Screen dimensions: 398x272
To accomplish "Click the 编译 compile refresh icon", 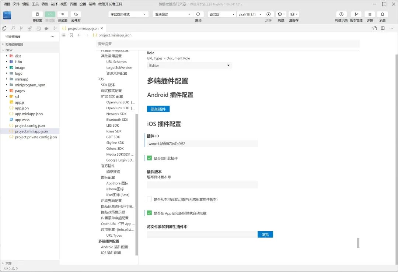I will [198, 14].
